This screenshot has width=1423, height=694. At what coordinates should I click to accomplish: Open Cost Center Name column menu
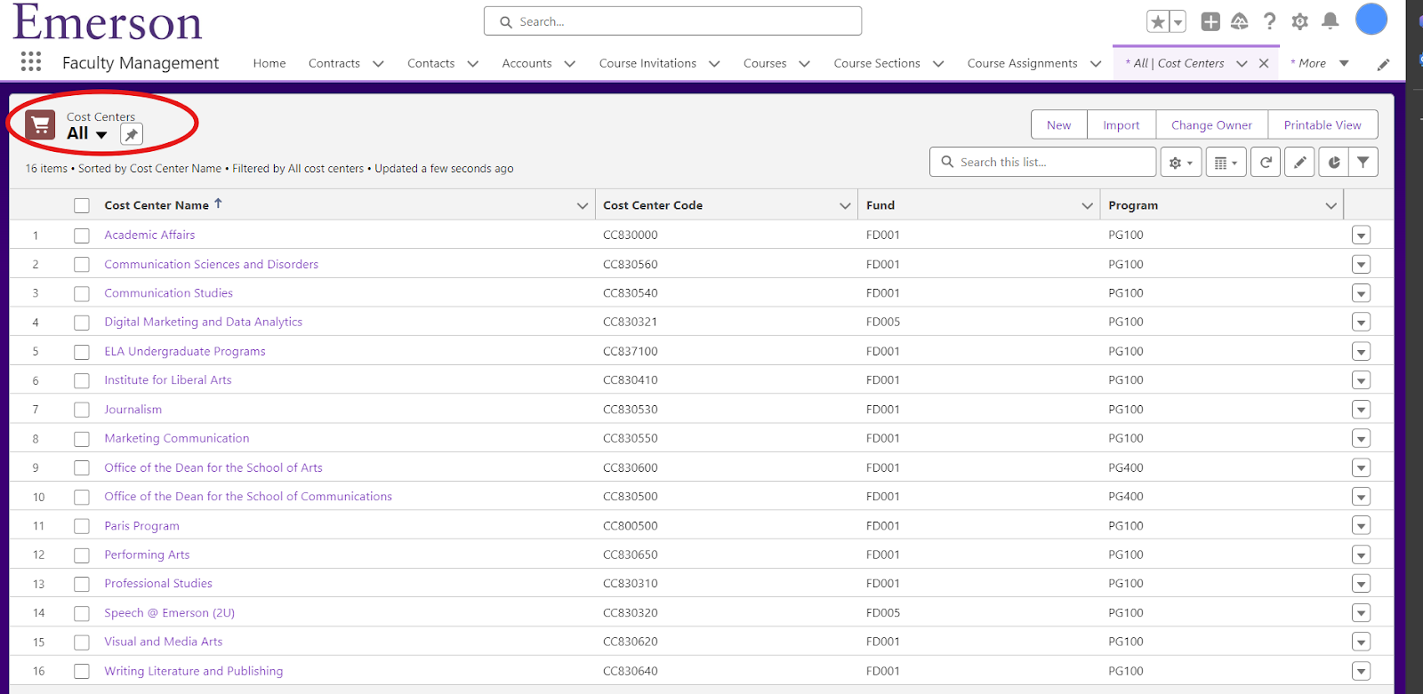point(583,206)
